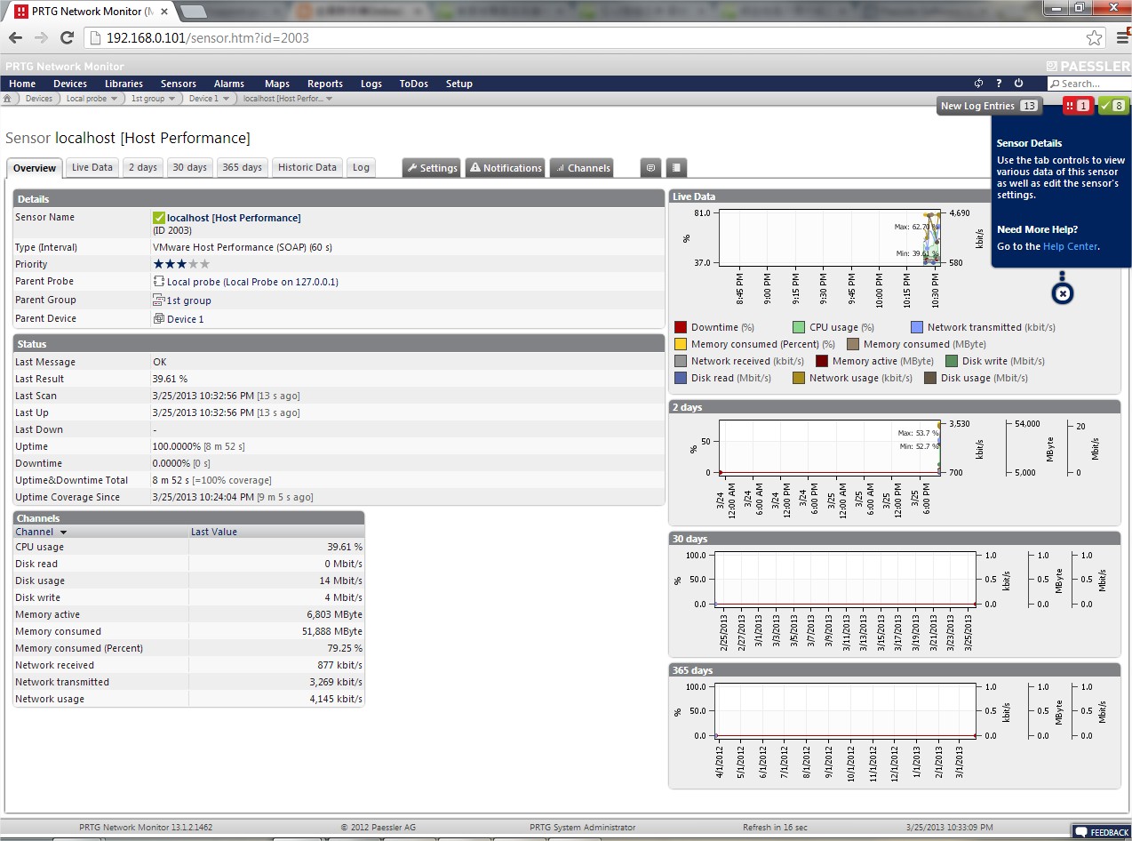Switch to the Live Data tab
Screen dimensions: 1132x841
tap(92, 167)
